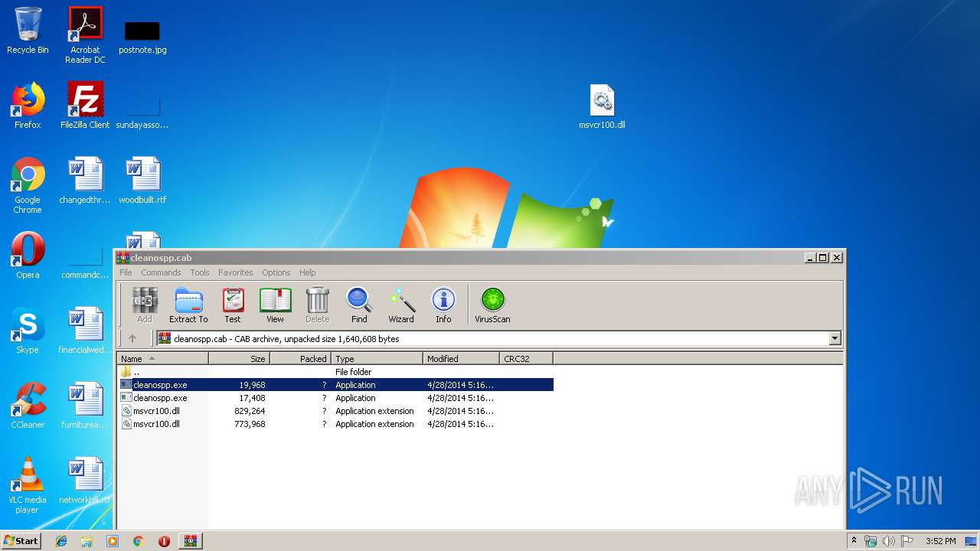Select the commandc... desktop file
This screenshot has width=980, height=551.
[85, 262]
